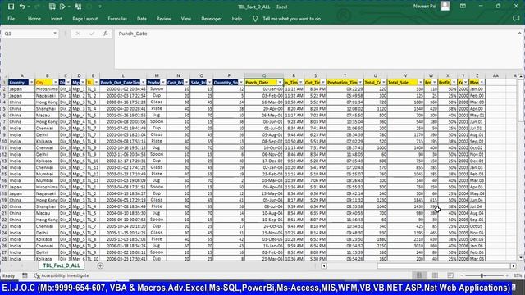525x295 pixels.
Task: Open the Quantity_Sold filter dropdown
Action: (241, 82)
